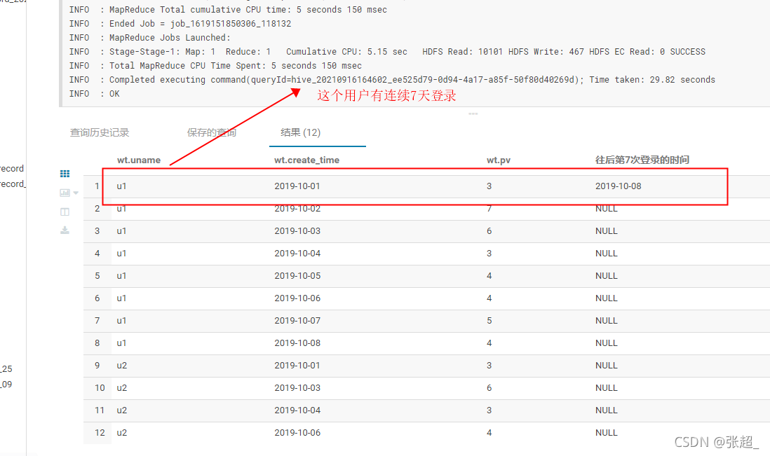770x456 pixels.
Task: Click date 2019-10-06 in row 12
Action: coord(297,433)
